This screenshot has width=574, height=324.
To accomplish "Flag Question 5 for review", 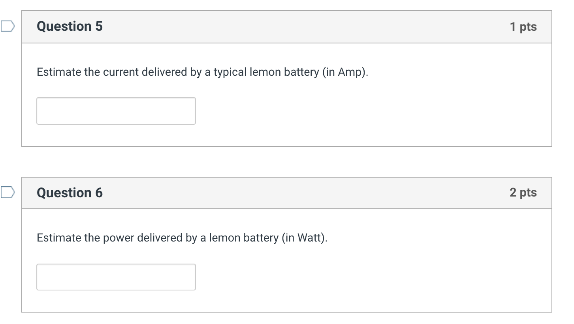I will [x=7, y=26].
